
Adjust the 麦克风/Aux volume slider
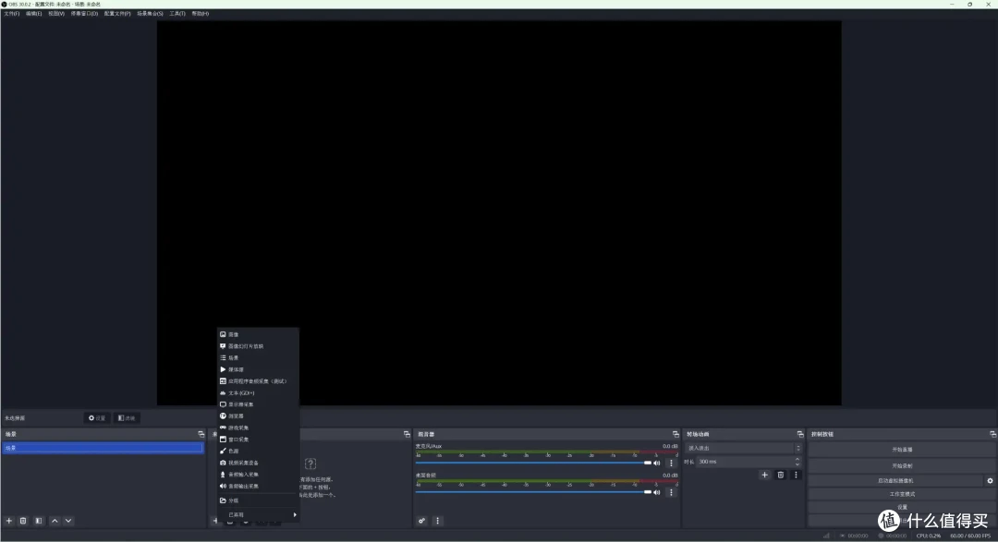pos(533,464)
